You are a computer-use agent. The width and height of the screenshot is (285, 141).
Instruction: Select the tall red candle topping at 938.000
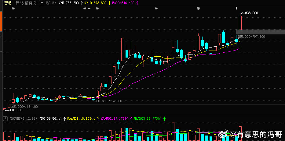click(x=240, y=22)
